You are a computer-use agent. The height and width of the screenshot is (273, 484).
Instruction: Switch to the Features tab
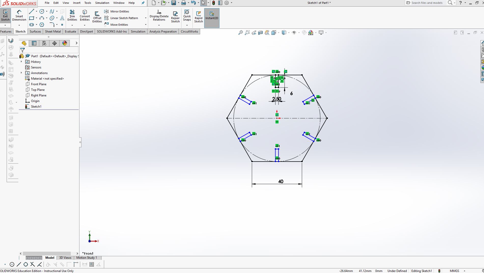(6, 32)
